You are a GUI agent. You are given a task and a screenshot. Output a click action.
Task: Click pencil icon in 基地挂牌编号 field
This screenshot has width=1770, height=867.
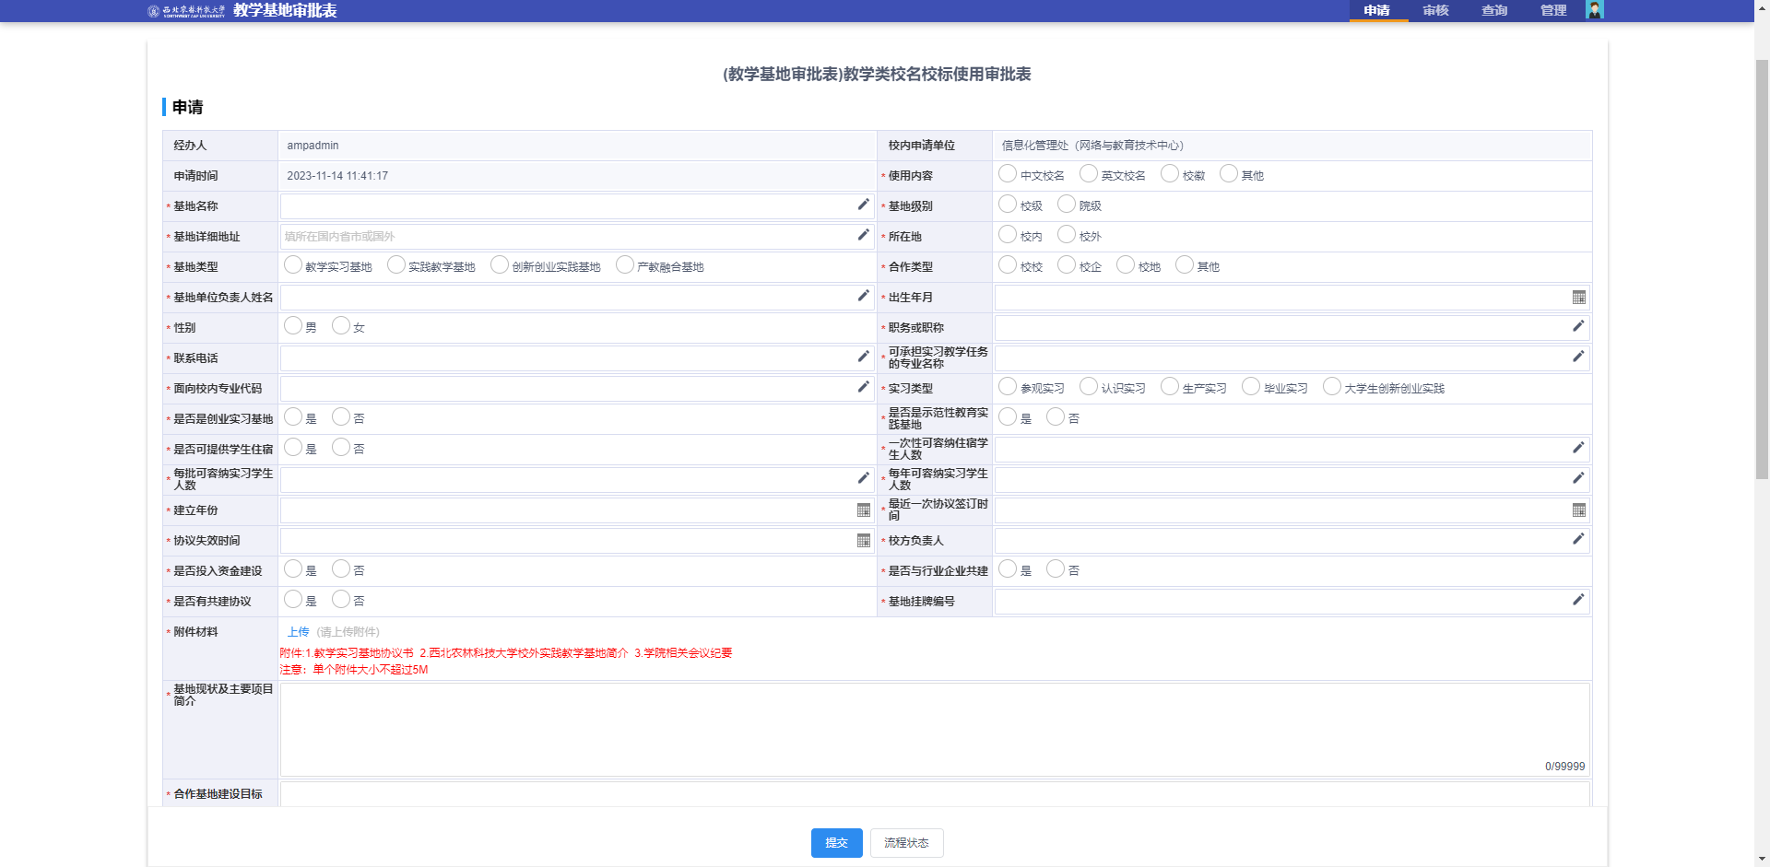(x=1578, y=600)
